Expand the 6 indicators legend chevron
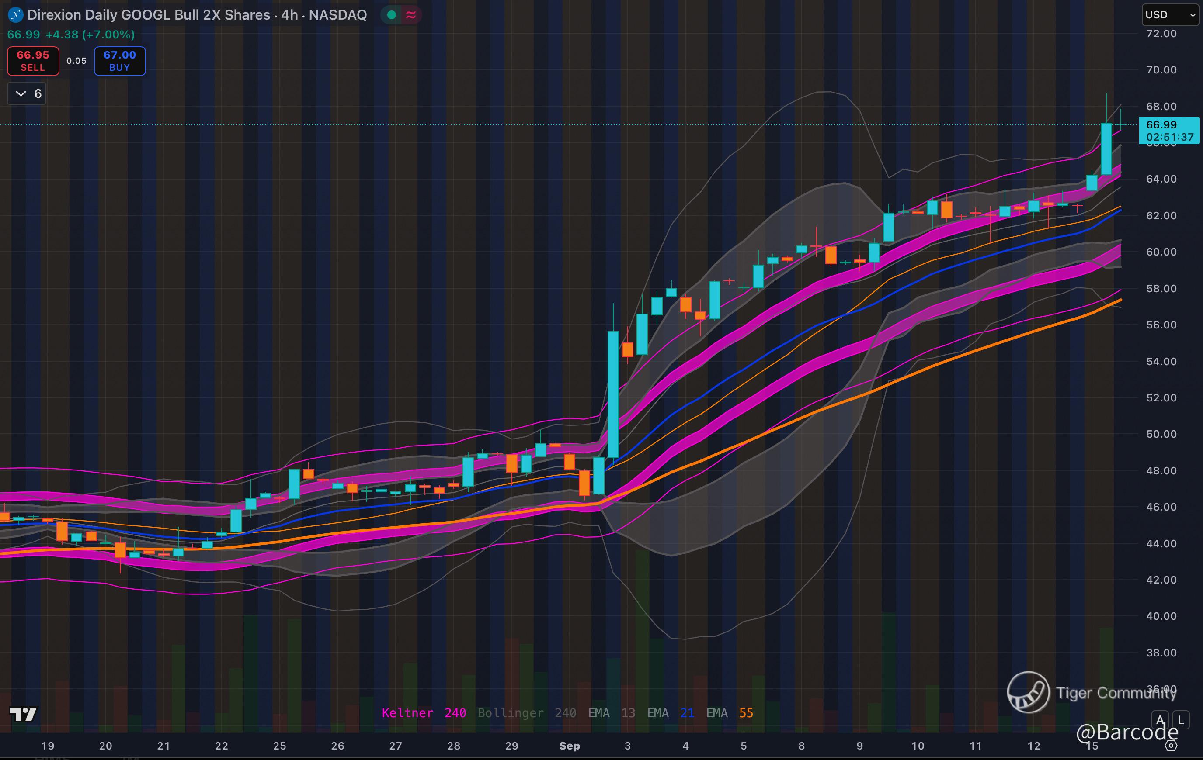Image resolution: width=1203 pixels, height=760 pixels. 21,94
